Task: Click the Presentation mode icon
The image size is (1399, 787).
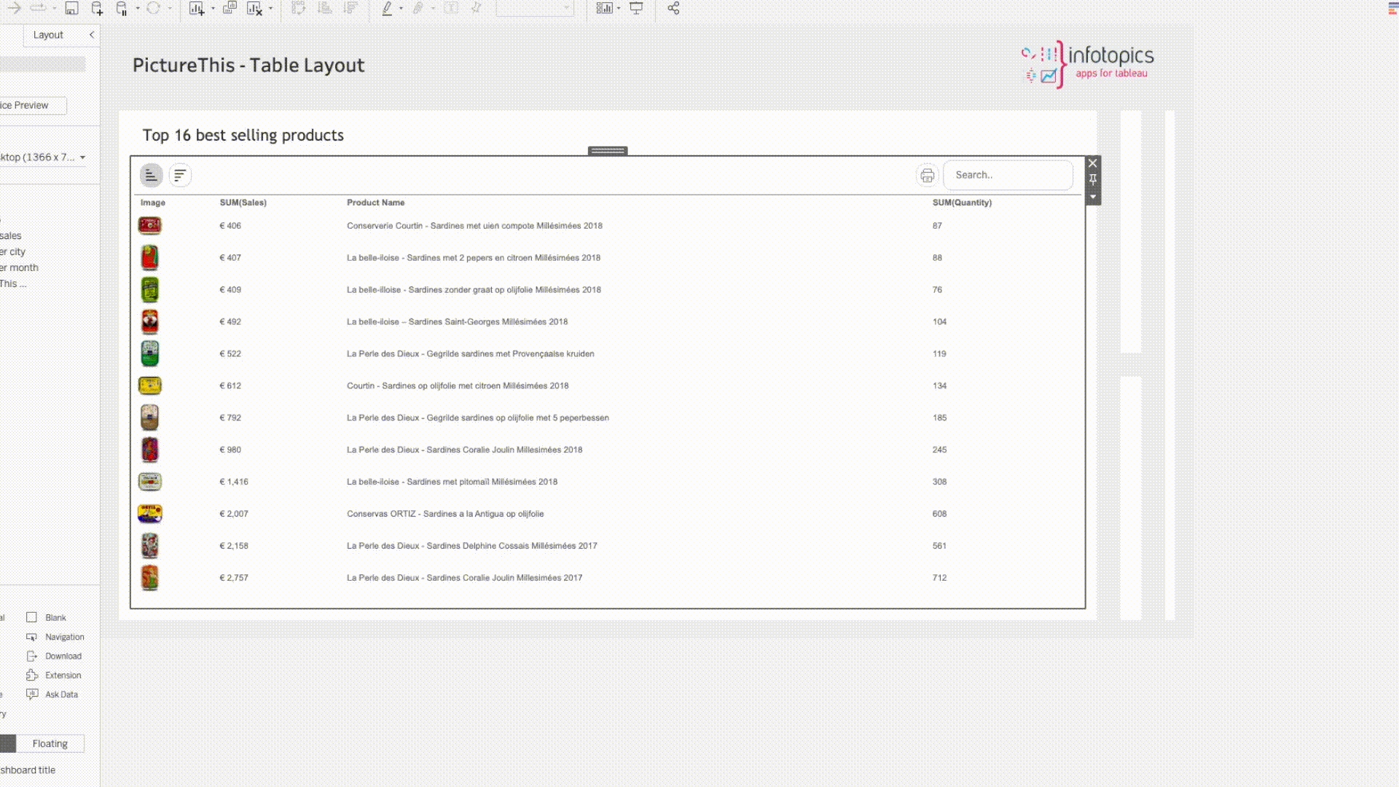Action: [x=636, y=9]
